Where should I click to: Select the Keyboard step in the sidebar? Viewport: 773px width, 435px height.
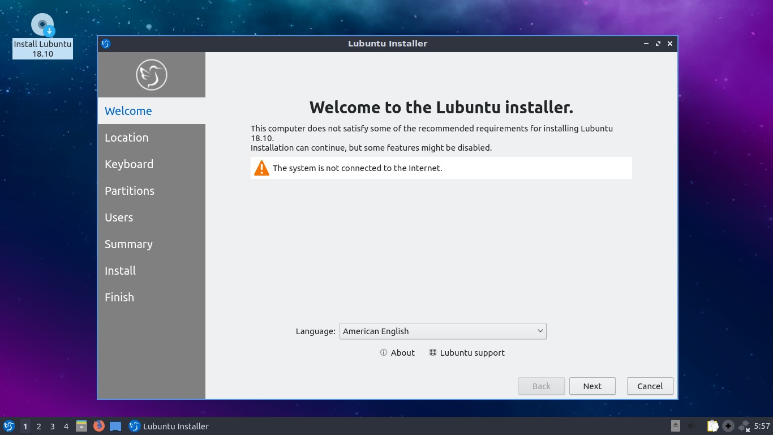129,164
